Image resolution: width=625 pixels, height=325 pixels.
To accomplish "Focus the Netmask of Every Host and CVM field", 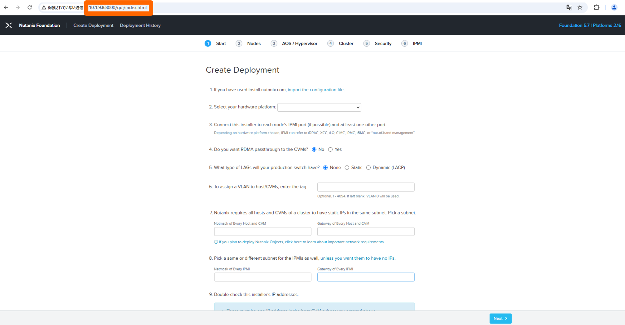I will (263, 232).
